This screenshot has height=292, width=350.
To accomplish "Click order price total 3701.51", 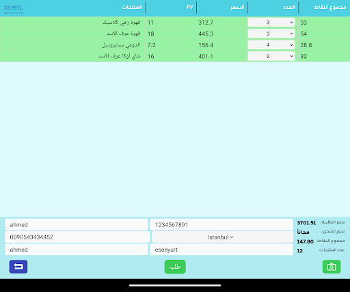I will (306, 223).
